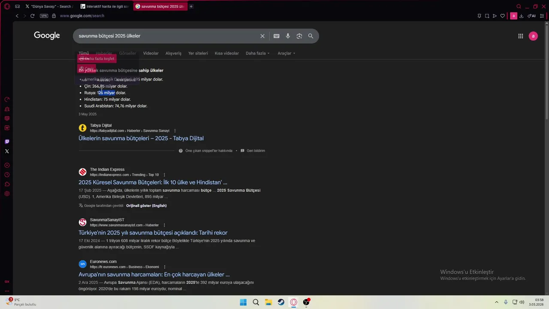Open 'Ülkelerin savunma bütçeleri – 2025' link
Viewport: 549px width, 309px height.
tap(141, 138)
